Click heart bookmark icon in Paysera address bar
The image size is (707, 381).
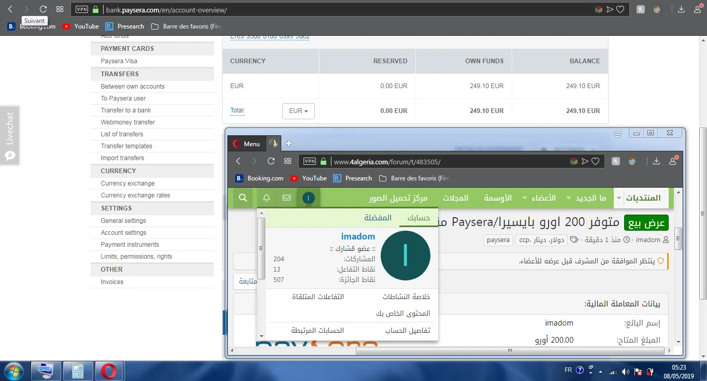620,9
